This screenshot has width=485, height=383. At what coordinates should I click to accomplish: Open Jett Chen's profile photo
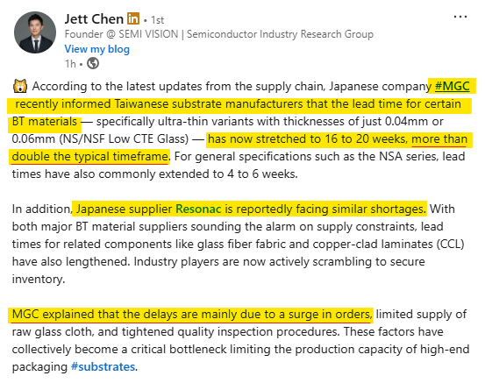pos(35,32)
